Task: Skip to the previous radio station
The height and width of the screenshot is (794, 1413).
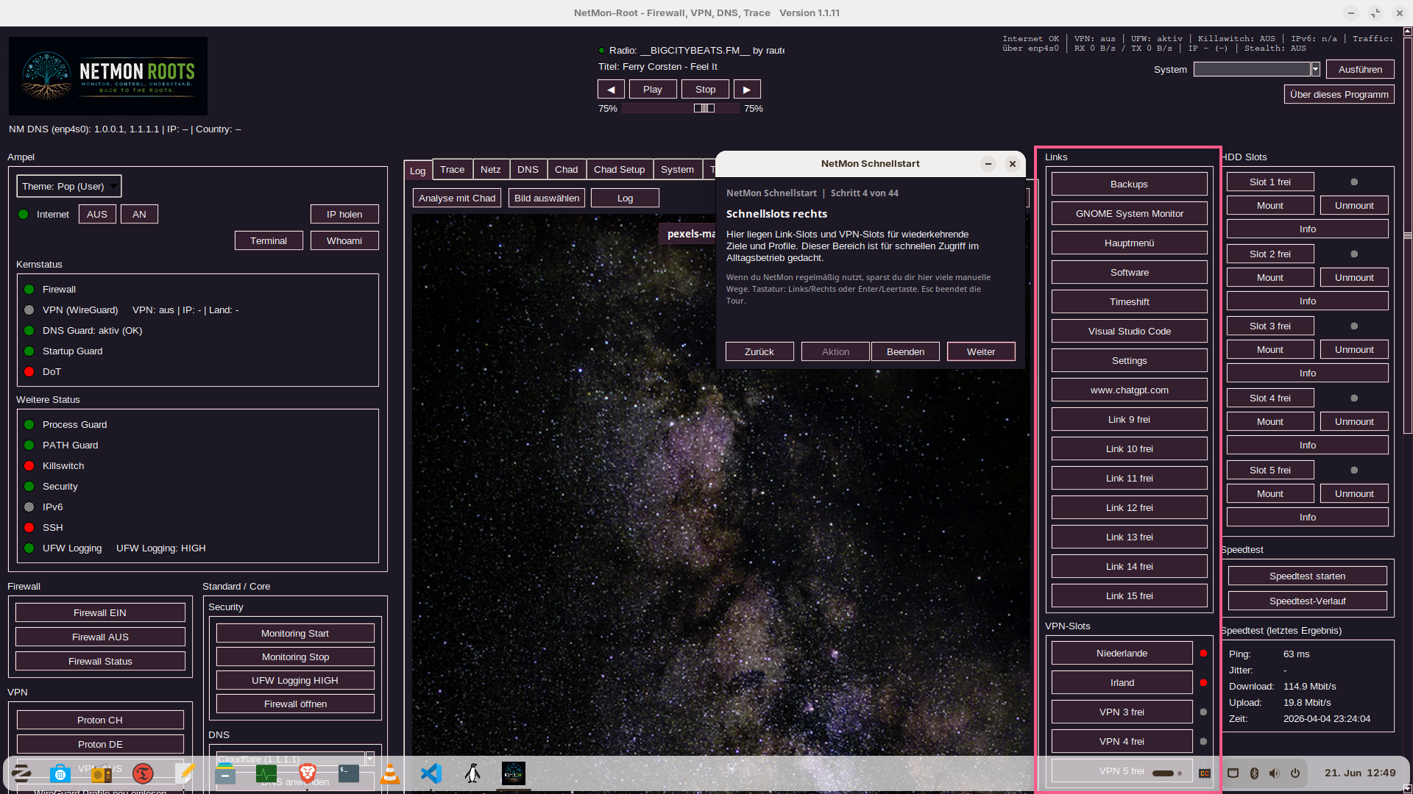Action: point(611,90)
